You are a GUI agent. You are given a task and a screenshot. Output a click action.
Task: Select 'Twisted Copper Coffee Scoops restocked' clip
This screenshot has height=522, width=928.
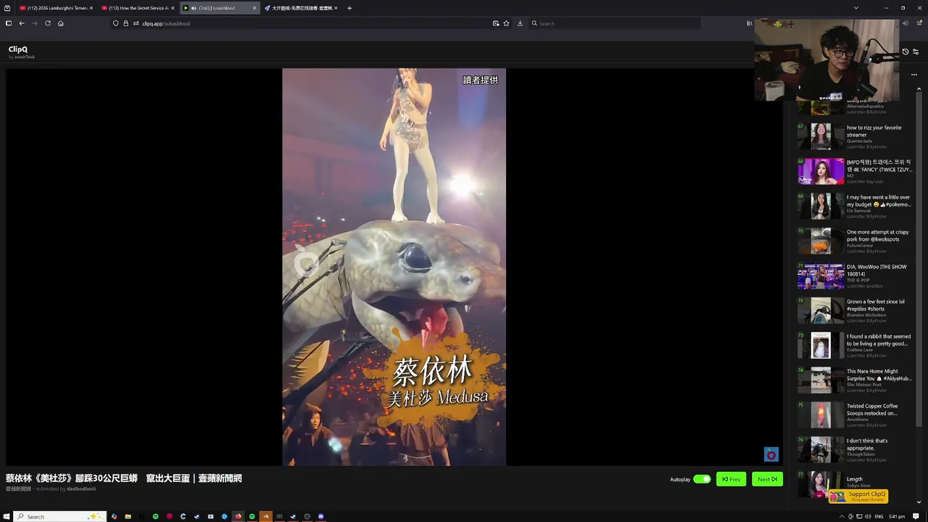855,415
